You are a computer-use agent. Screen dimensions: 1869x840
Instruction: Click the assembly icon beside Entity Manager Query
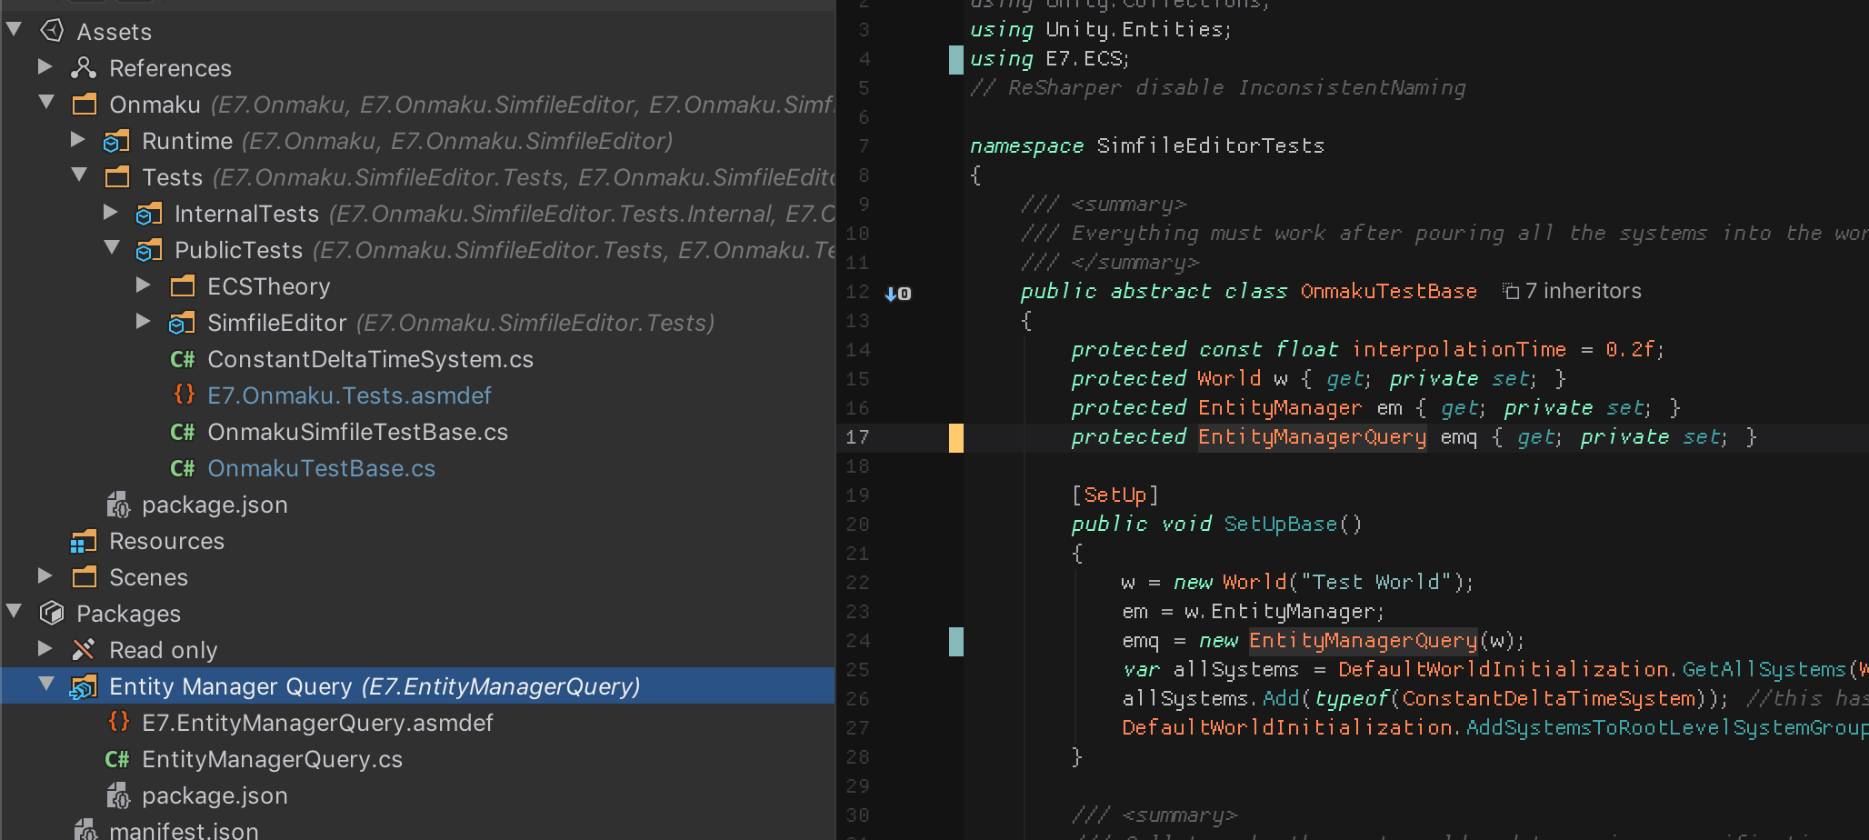(85, 685)
